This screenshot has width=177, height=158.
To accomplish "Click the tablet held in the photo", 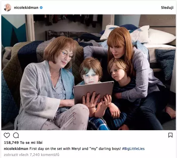I will coord(94,92).
